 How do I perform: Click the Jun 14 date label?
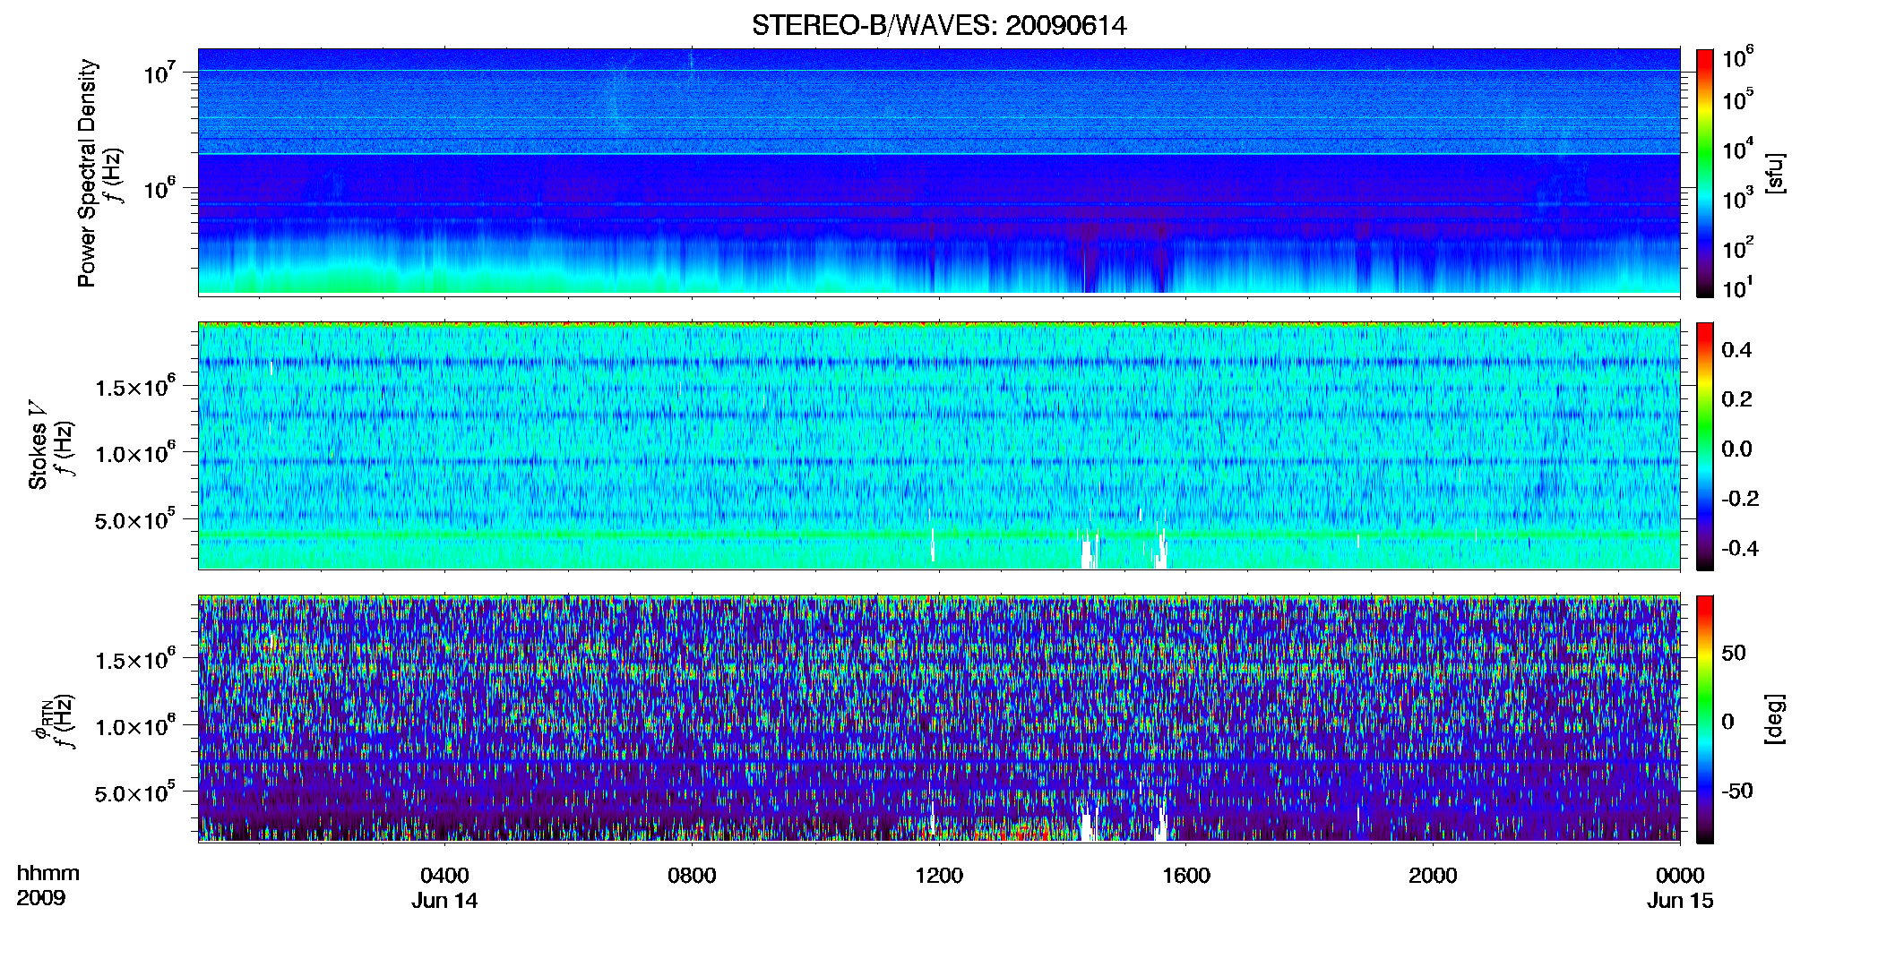point(444,901)
